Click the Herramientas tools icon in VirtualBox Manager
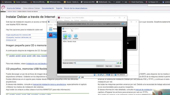The height and width of the screenshot is (95, 170). point(50,29)
